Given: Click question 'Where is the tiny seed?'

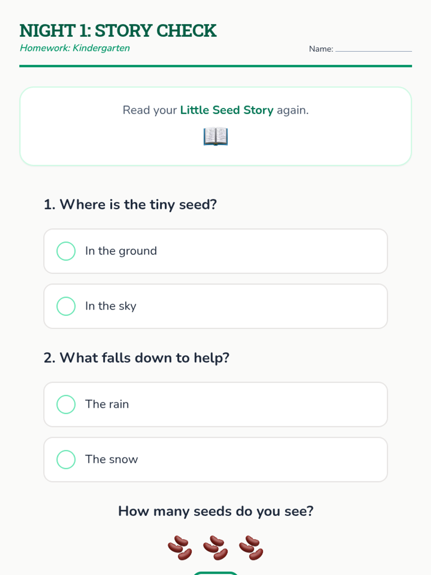Looking at the screenshot, I should pos(130,204).
